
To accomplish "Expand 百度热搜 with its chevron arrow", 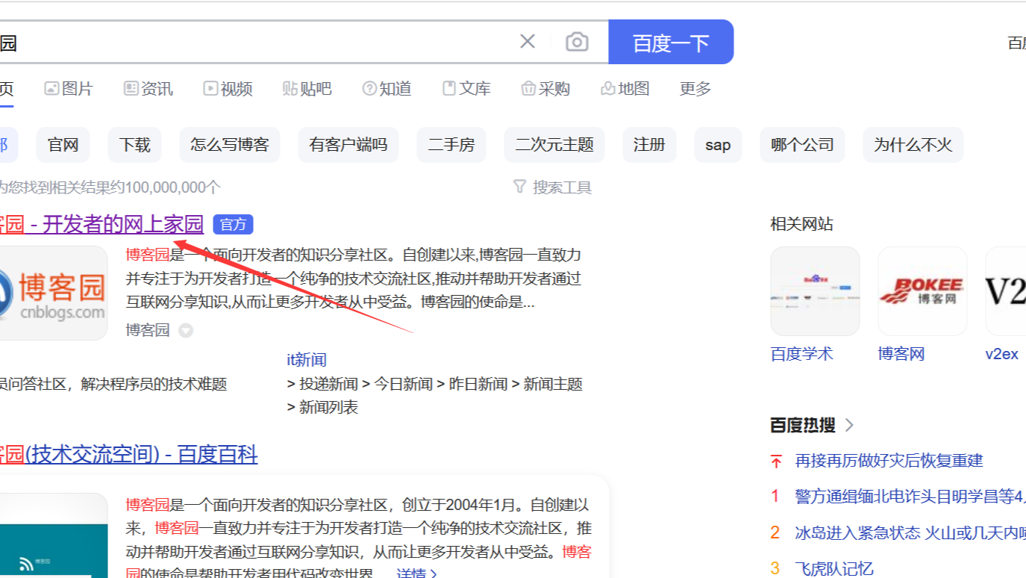I will [849, 426].
